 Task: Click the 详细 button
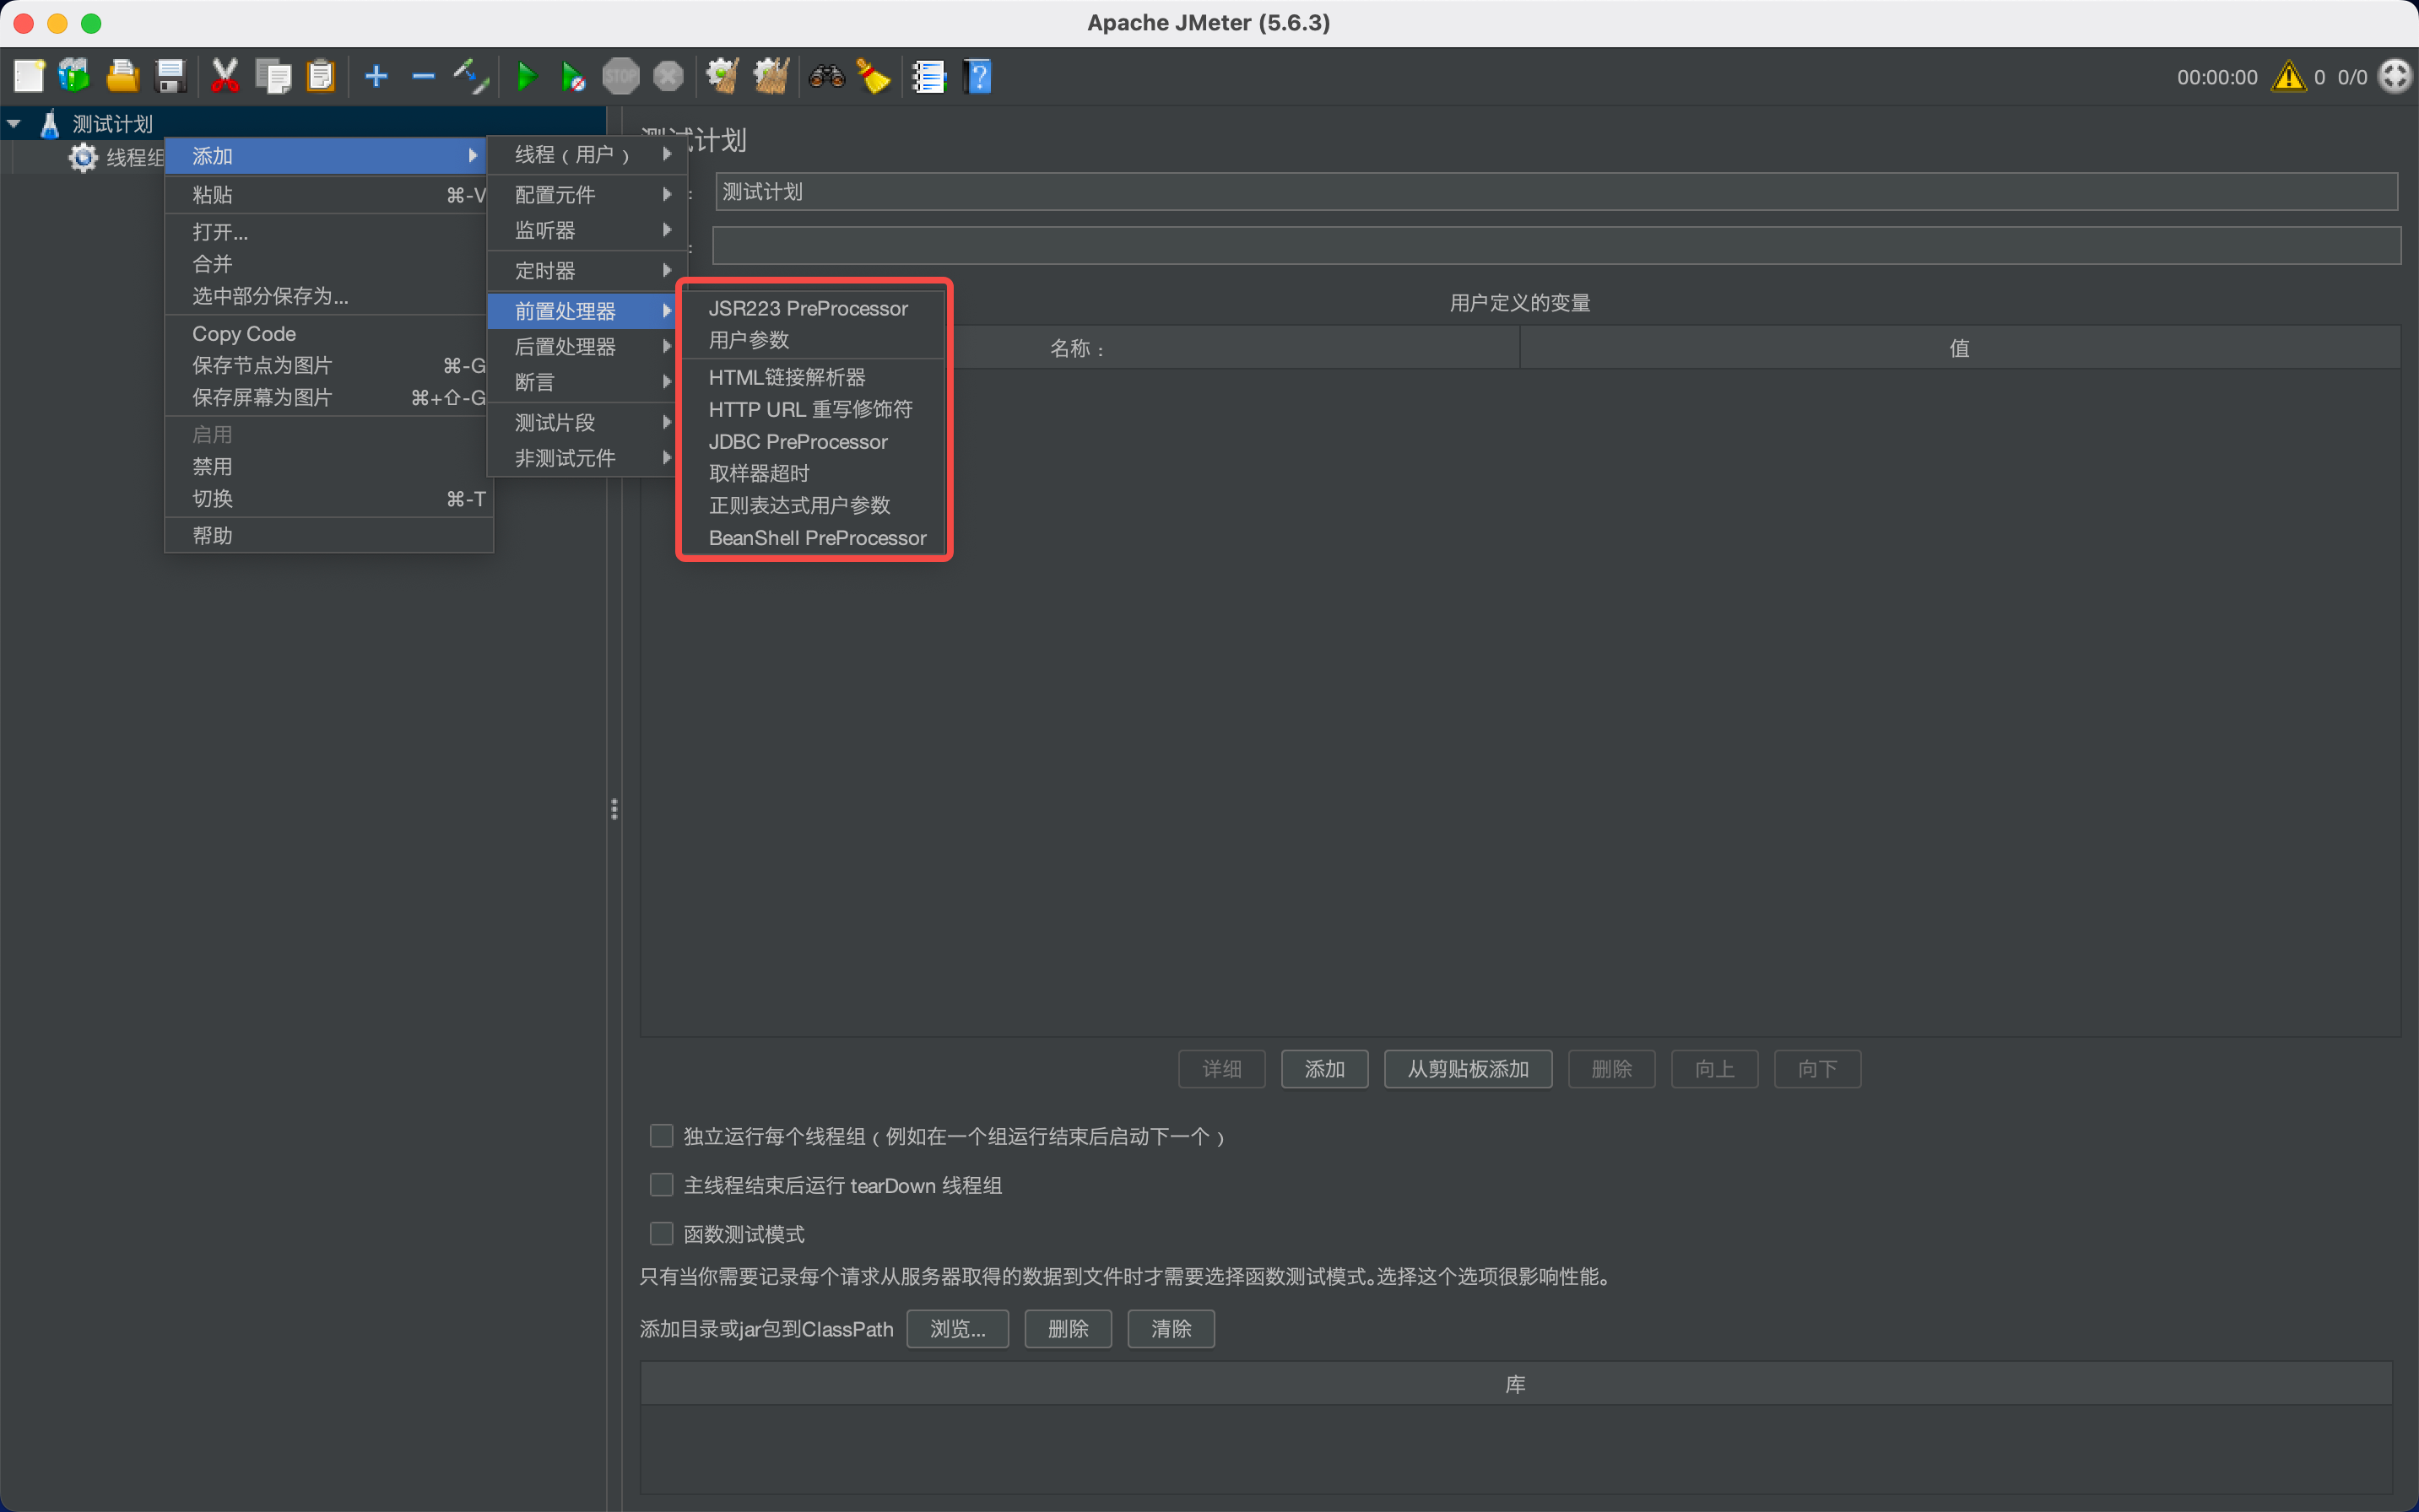1221,1069
